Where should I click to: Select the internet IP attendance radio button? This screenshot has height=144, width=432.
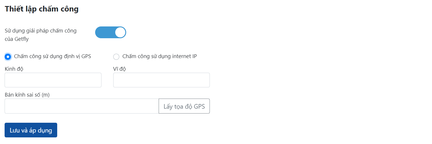(116, 57)
